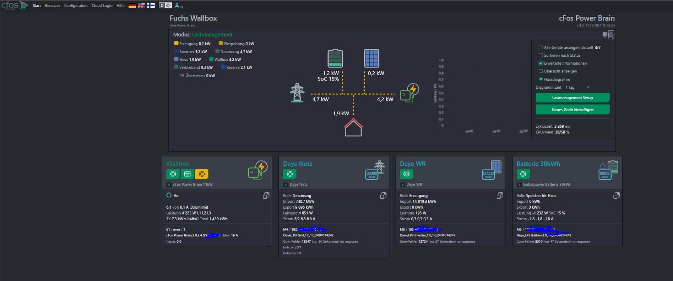
Task: Open the grid tiles view icon
Action: pyautogui.click(x=605, y=34)
